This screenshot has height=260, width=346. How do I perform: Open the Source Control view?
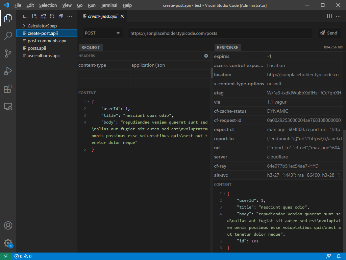(8, 53)
